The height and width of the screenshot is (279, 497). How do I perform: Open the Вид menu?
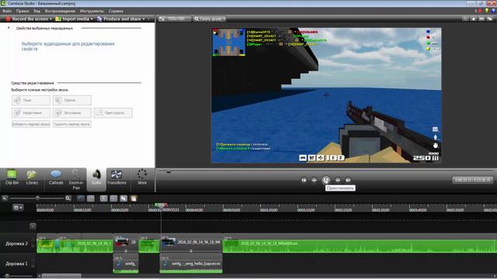pos(36,11)
